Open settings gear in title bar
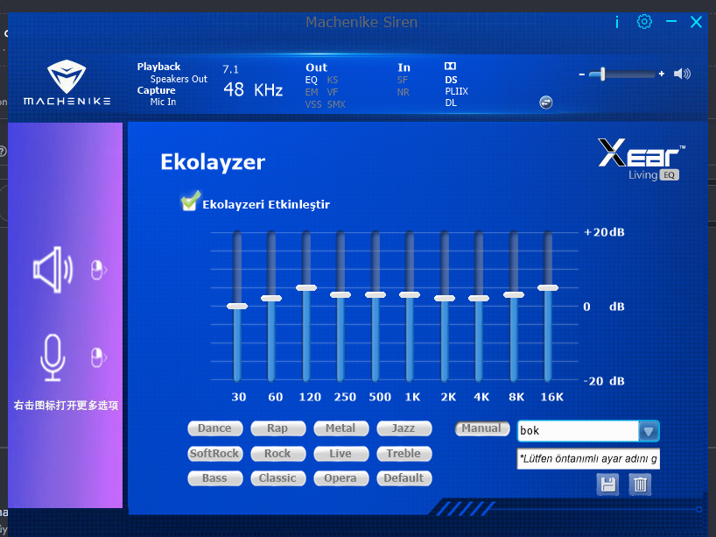The image size is (716, 537). click(644, 22)
